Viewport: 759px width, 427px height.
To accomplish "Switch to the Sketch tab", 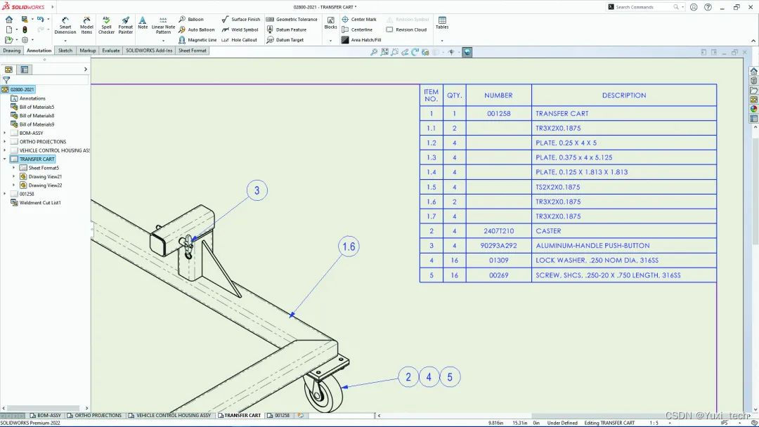I will pyautogui.click(x=65, y=50).
